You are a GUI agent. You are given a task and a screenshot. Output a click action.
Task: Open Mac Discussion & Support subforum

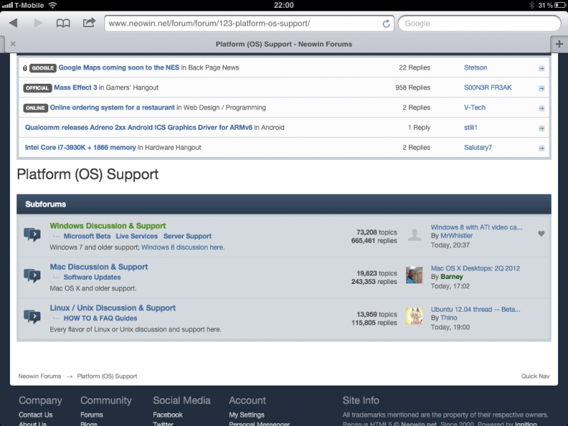99,267
